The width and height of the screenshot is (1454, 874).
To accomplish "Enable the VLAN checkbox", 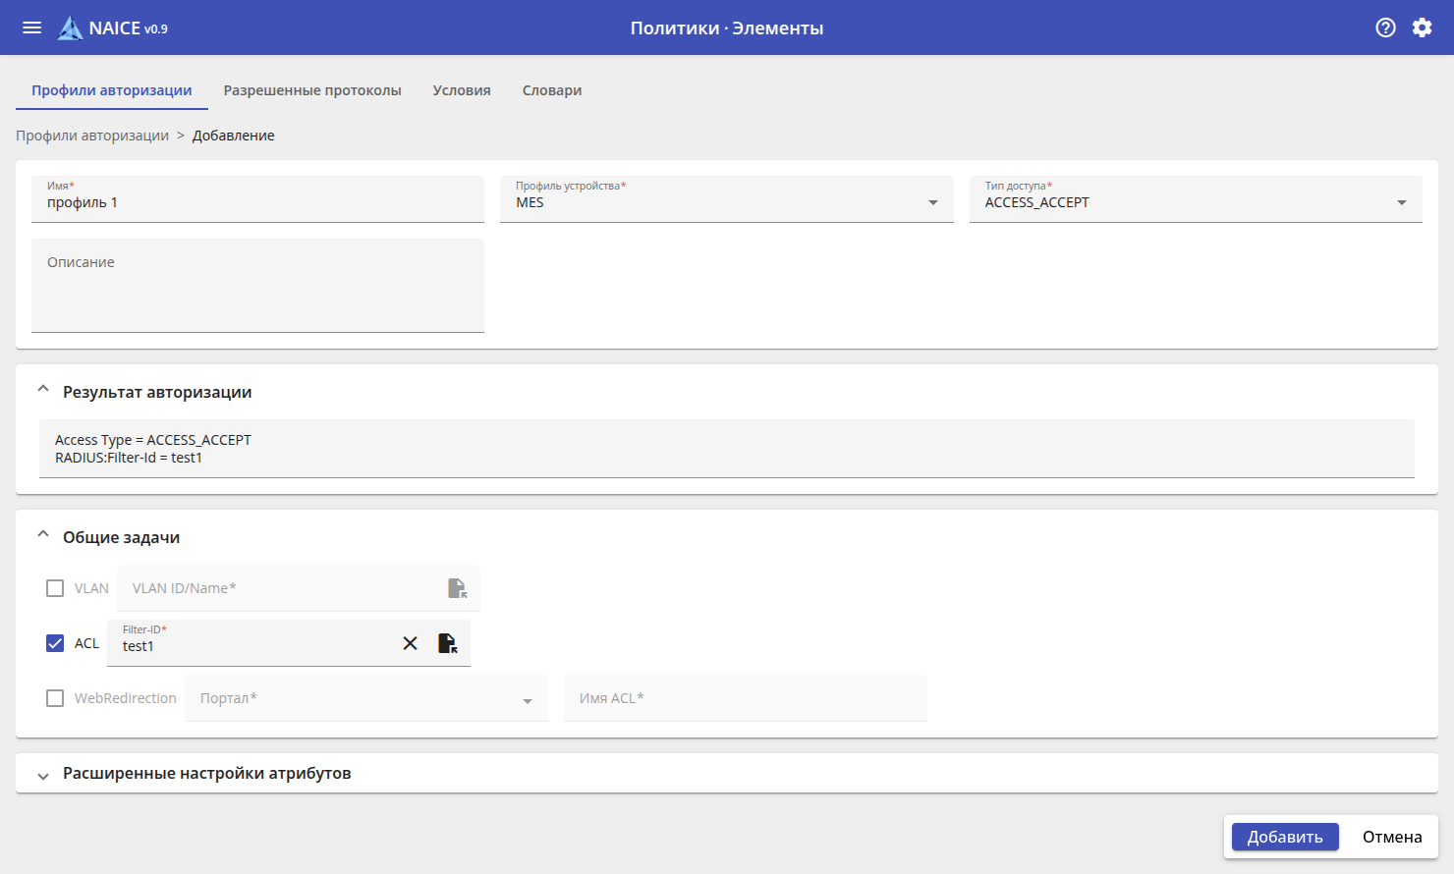I will coord(55,588).
